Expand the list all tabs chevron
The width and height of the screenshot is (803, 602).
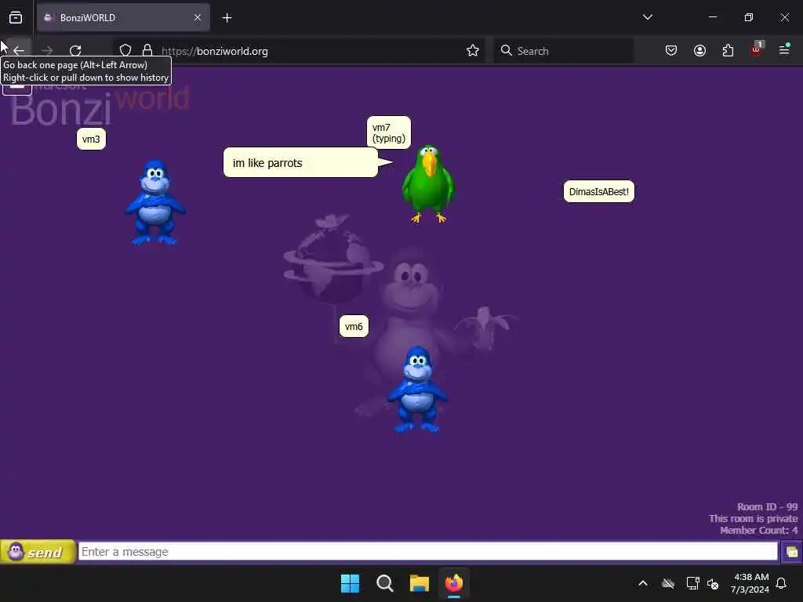(x=647, y=17)
